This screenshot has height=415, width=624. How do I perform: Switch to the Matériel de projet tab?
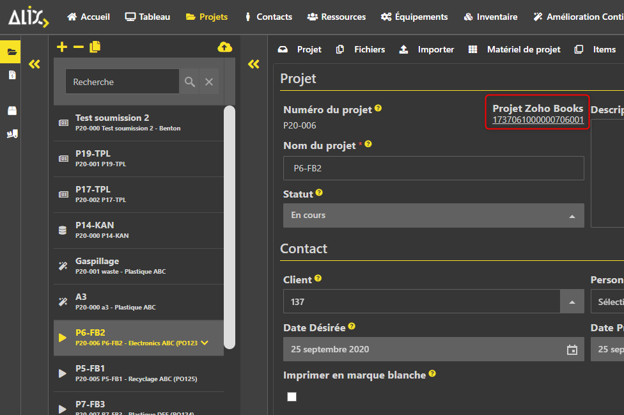pyautogui.click(x=515, y=49)
